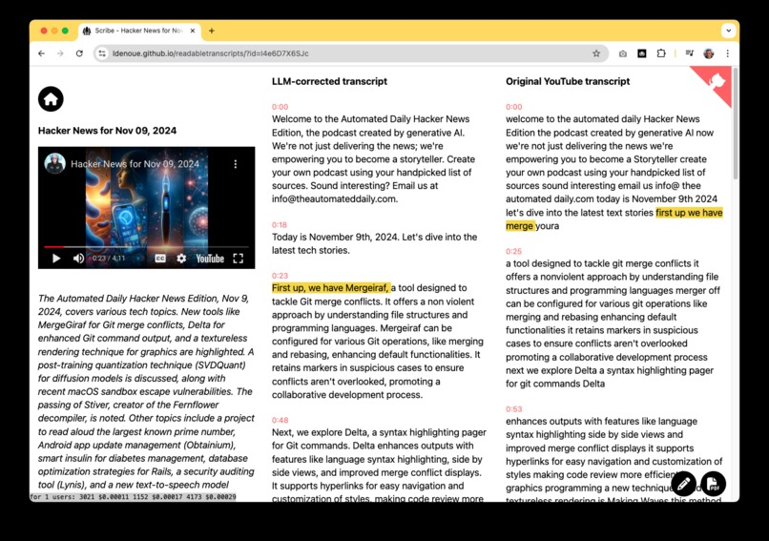This screenshot has height=541, width=769.
Task: Jump to timestamp 0:48
Action: click(281, 421)
